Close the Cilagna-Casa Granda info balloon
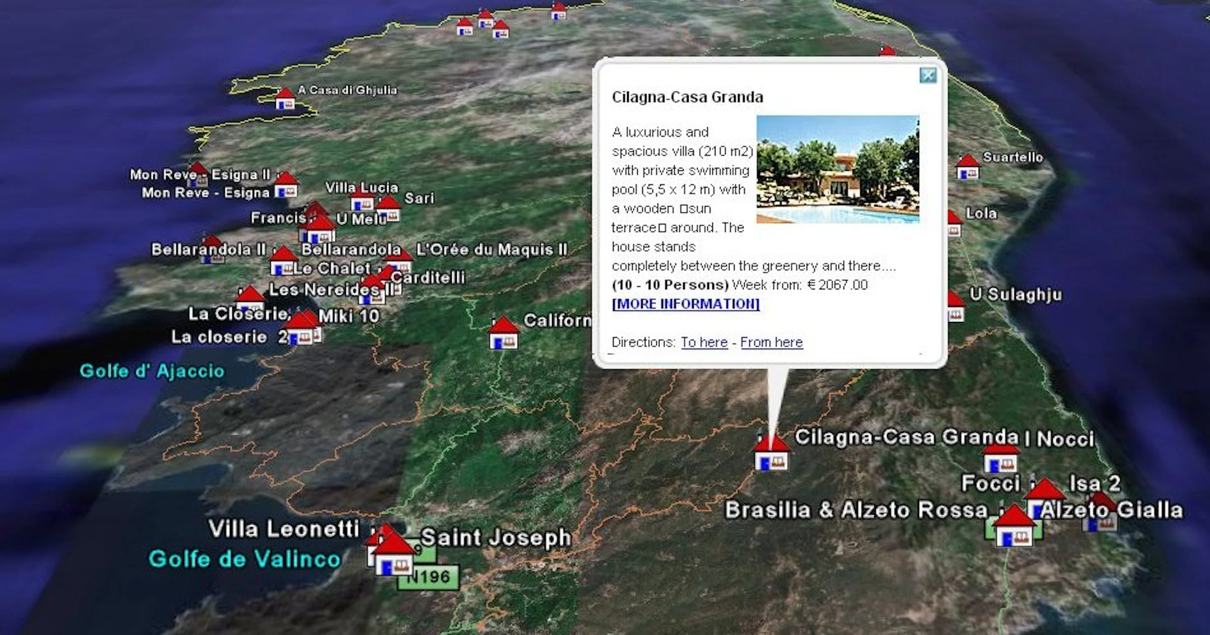Screen dimensions: 1210x635 click(x=928, y=76)
